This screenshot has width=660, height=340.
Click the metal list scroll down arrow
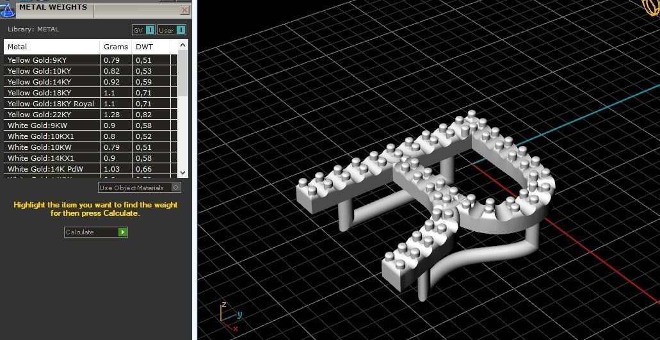[182, 172]
